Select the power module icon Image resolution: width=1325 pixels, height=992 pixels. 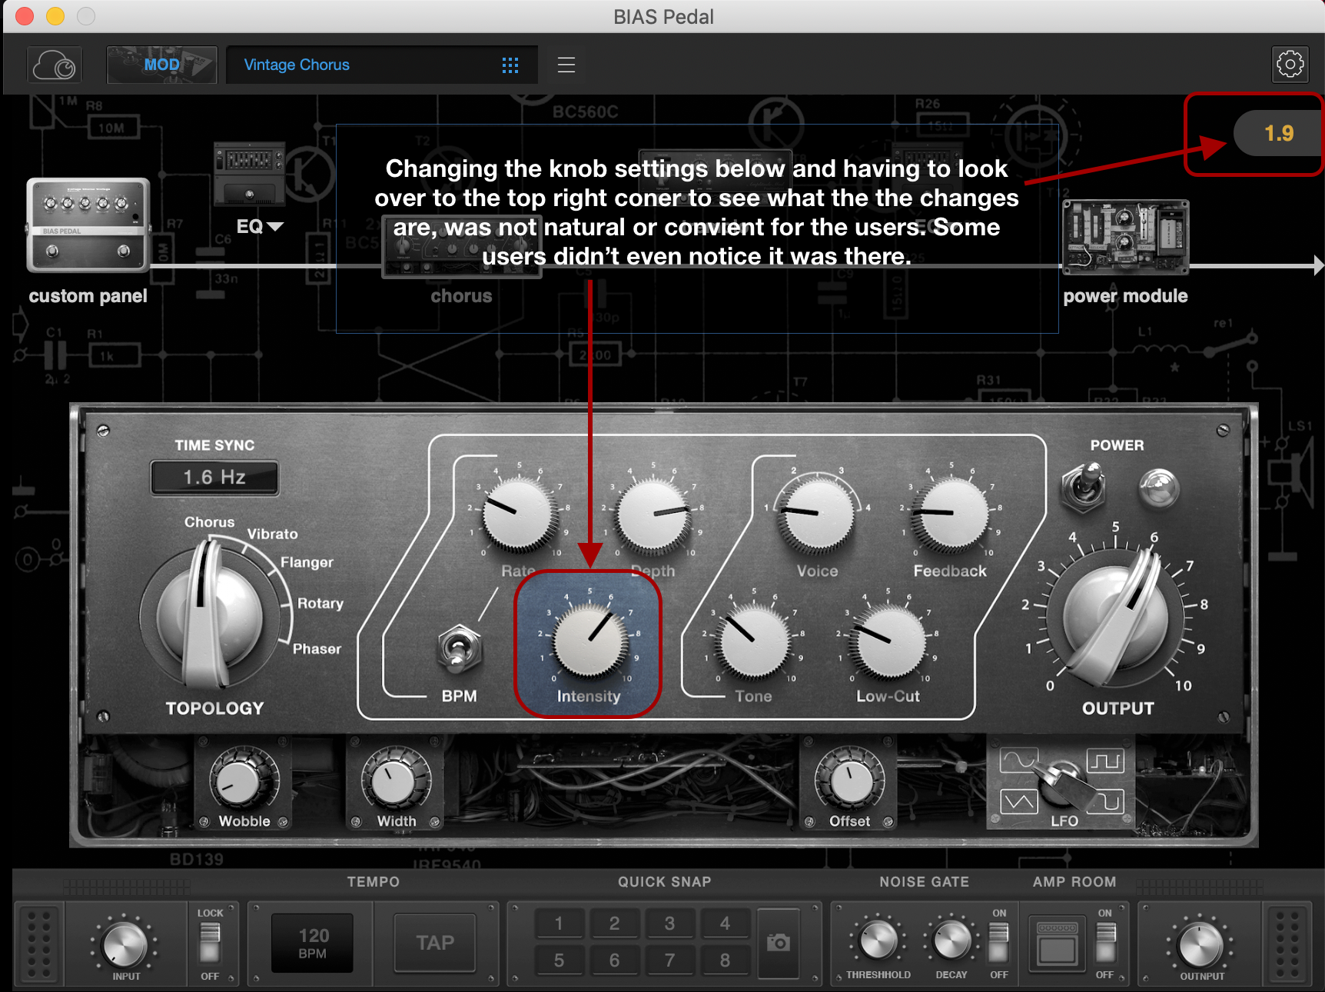point(1125,237)
